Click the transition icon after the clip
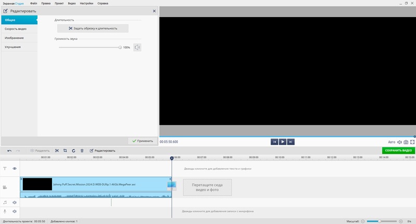The image size is (416, 224). (172, 186)
